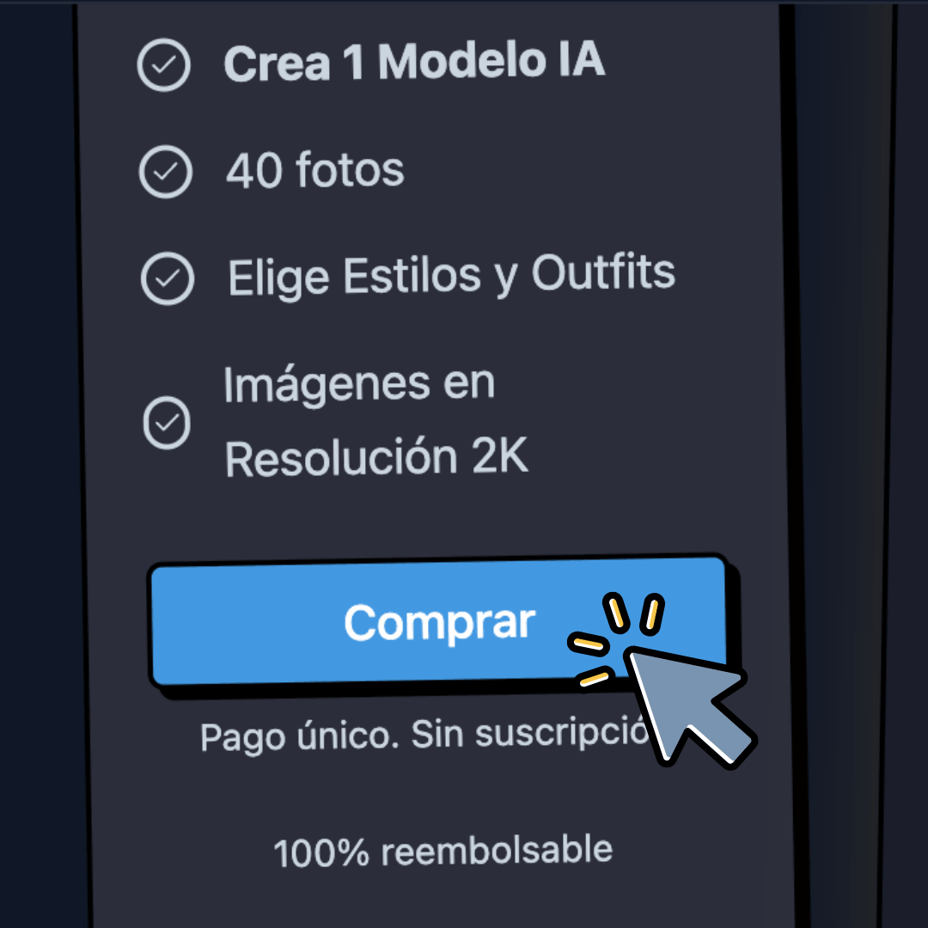
Task: Click the Imágenes en text line
Action: click(358, 385)
